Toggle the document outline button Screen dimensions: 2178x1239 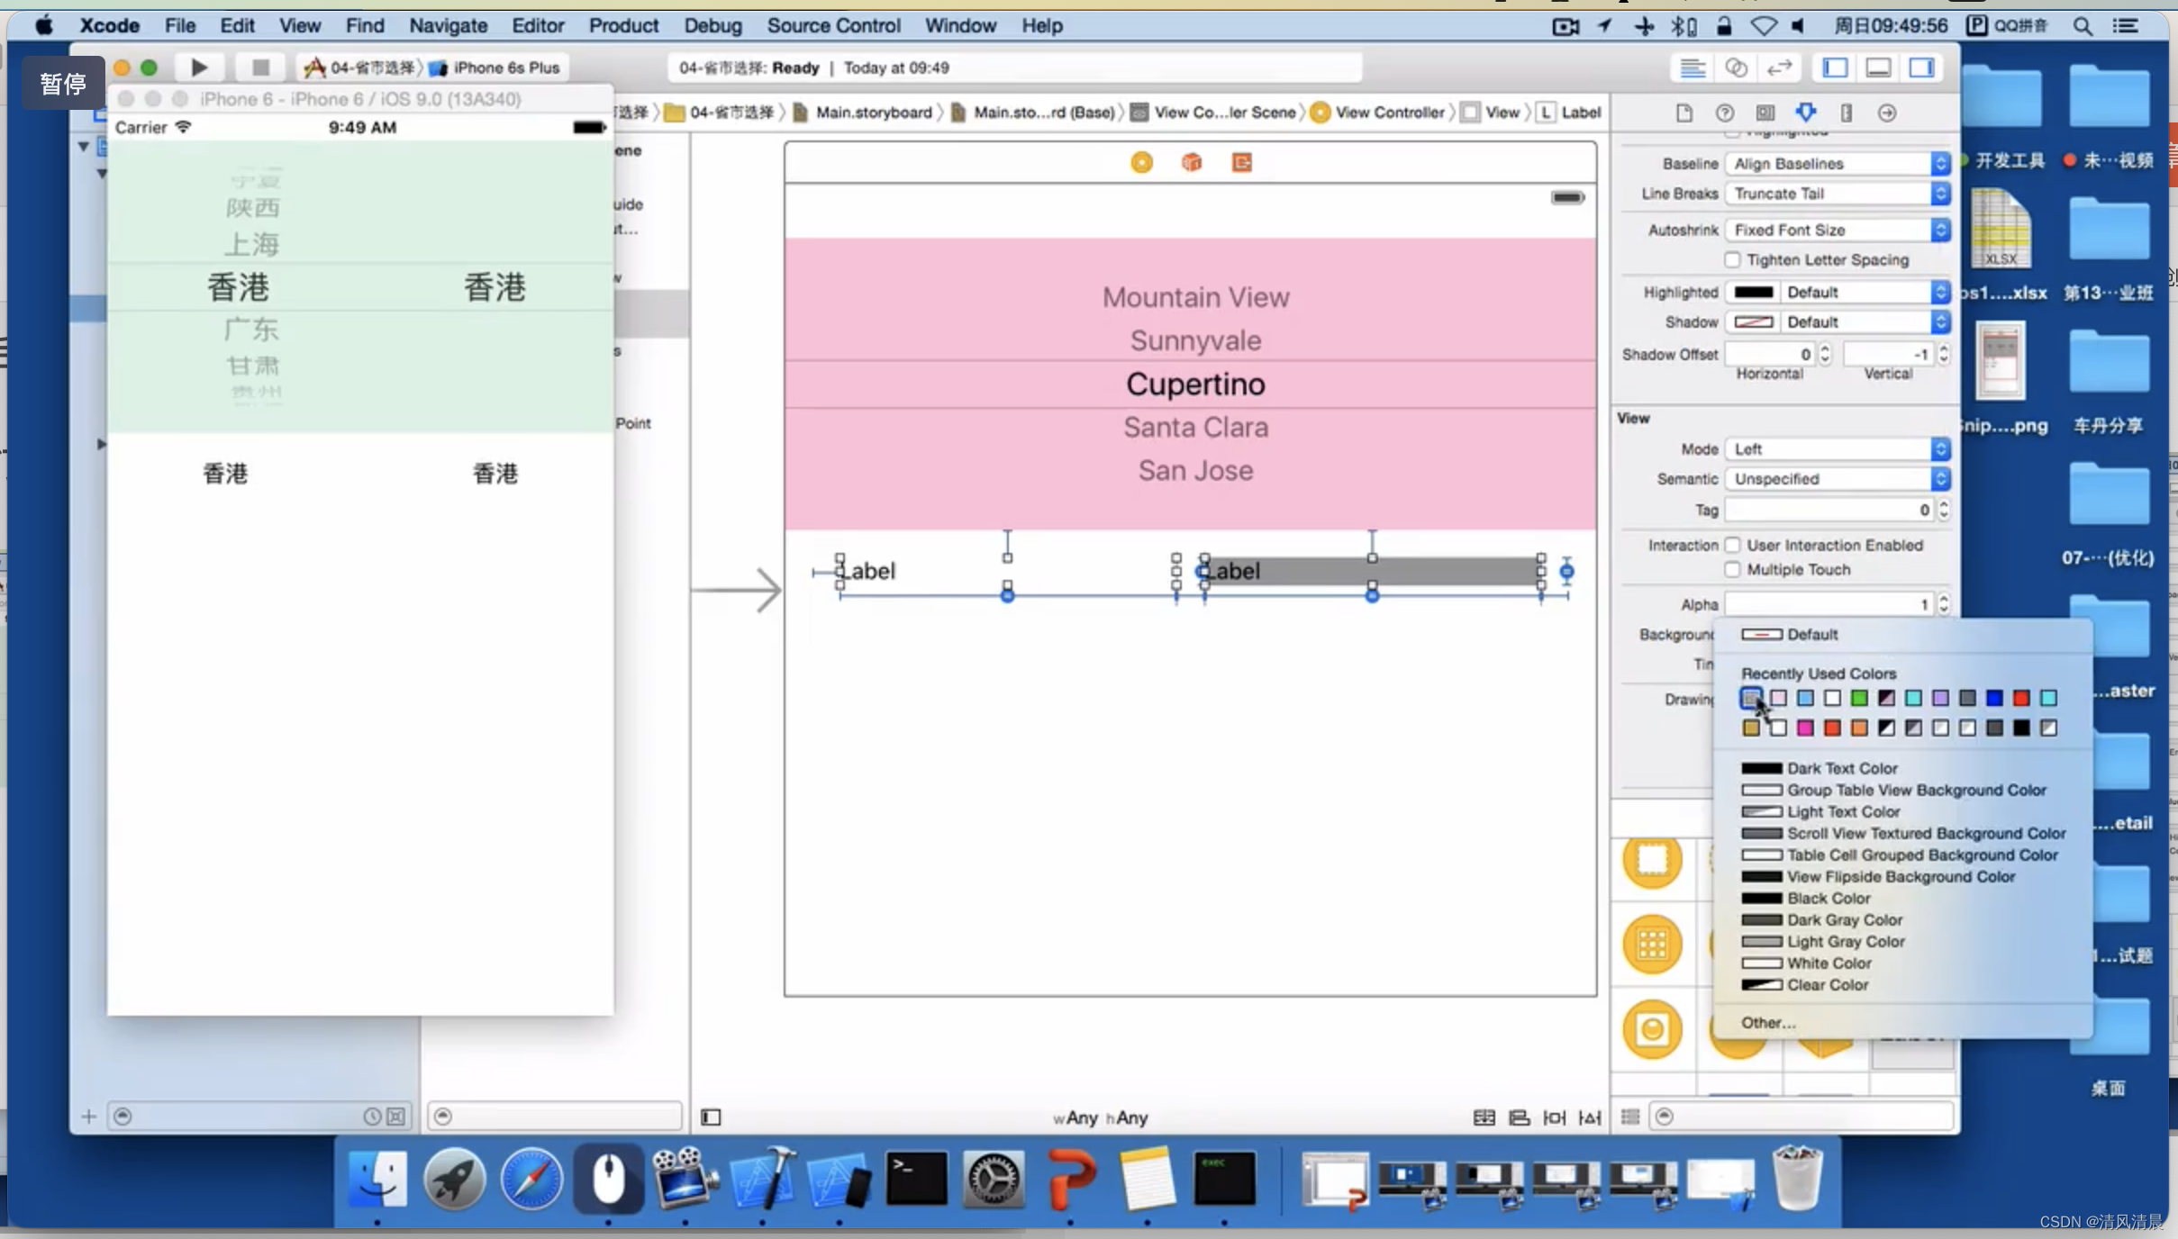711,1117
